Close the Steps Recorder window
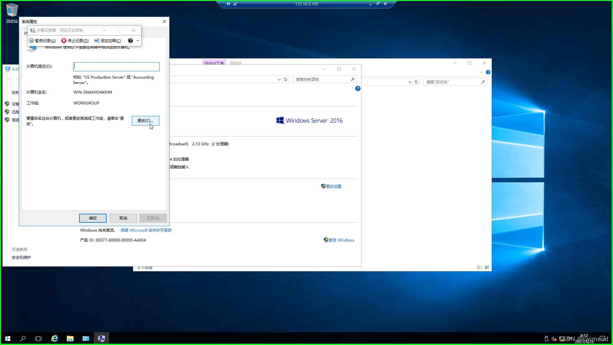The image size is (613, 345). click(x=134, y=30)
